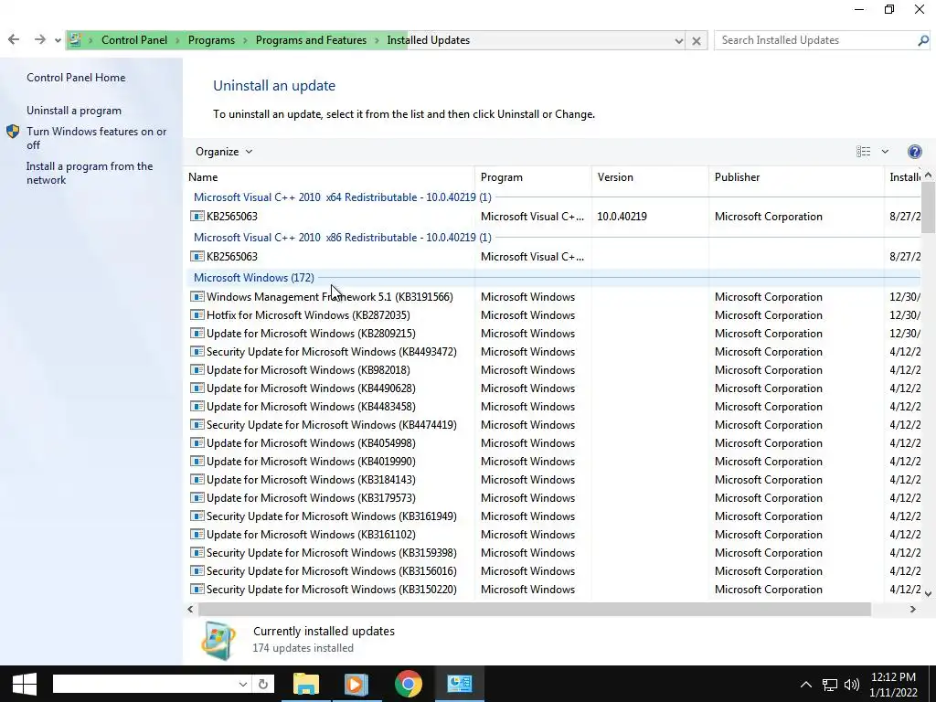Select Update for Microsoft Windows (KB982018)
The image size is (936, 702).
tap(554, 370)
